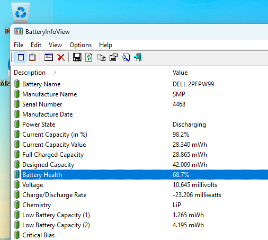Click battery icon beside Designed Capacity
The height and width of the screenshot is (240, 268).
(x=17, y=164)
